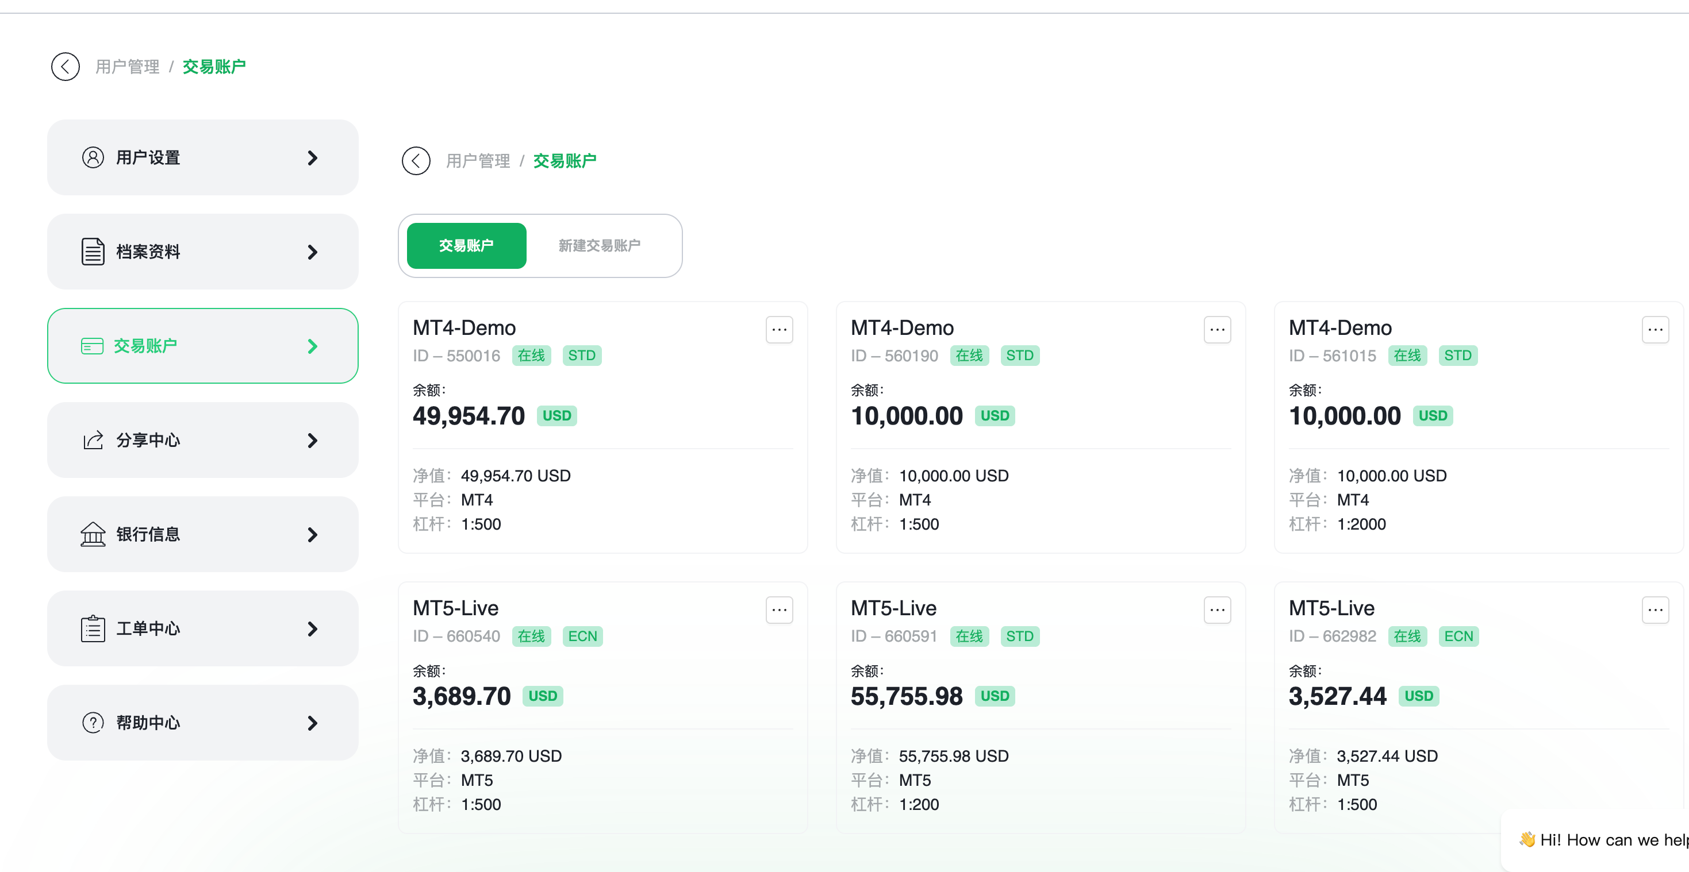The height and width of the screenshot is (872, 1689).
Task: Click the ID – 561015 text
Action: click(x=1333, y=356)
